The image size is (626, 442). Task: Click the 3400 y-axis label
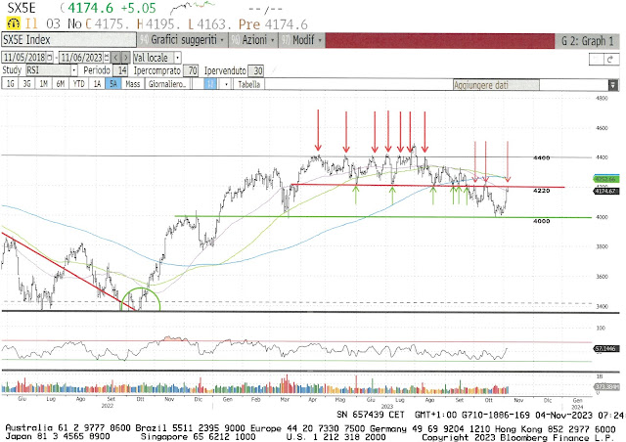(602, 307)
